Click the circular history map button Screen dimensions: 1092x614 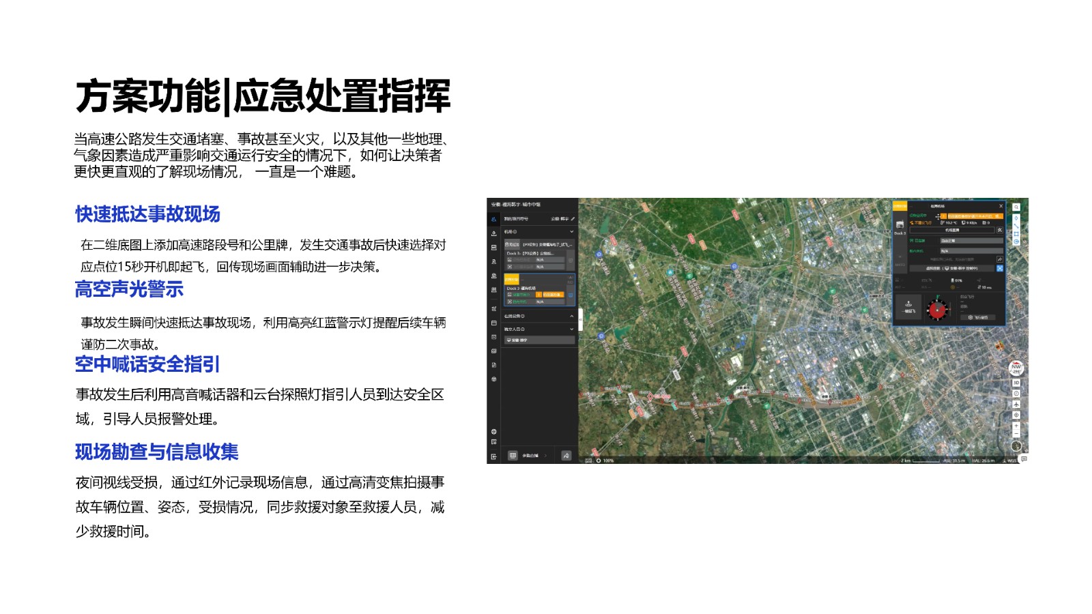1016,394
